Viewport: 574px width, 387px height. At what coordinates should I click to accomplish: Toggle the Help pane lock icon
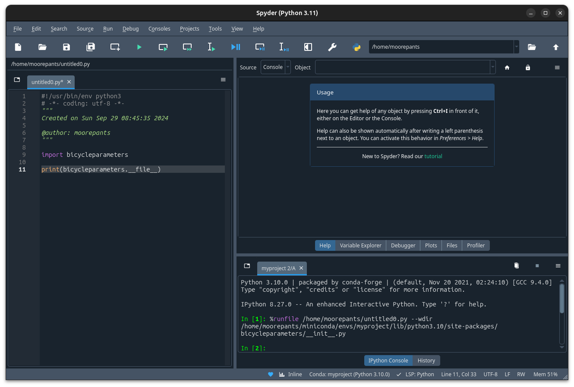(528, 68)
